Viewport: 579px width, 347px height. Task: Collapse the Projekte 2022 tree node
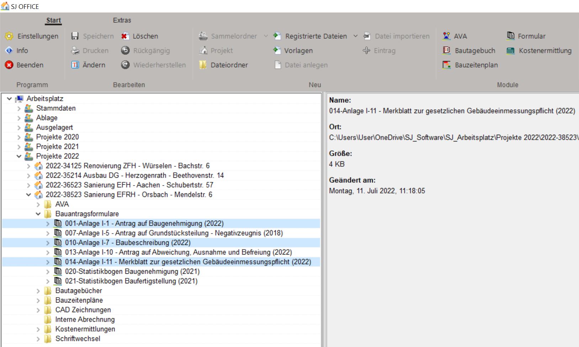tap(19, 156)
